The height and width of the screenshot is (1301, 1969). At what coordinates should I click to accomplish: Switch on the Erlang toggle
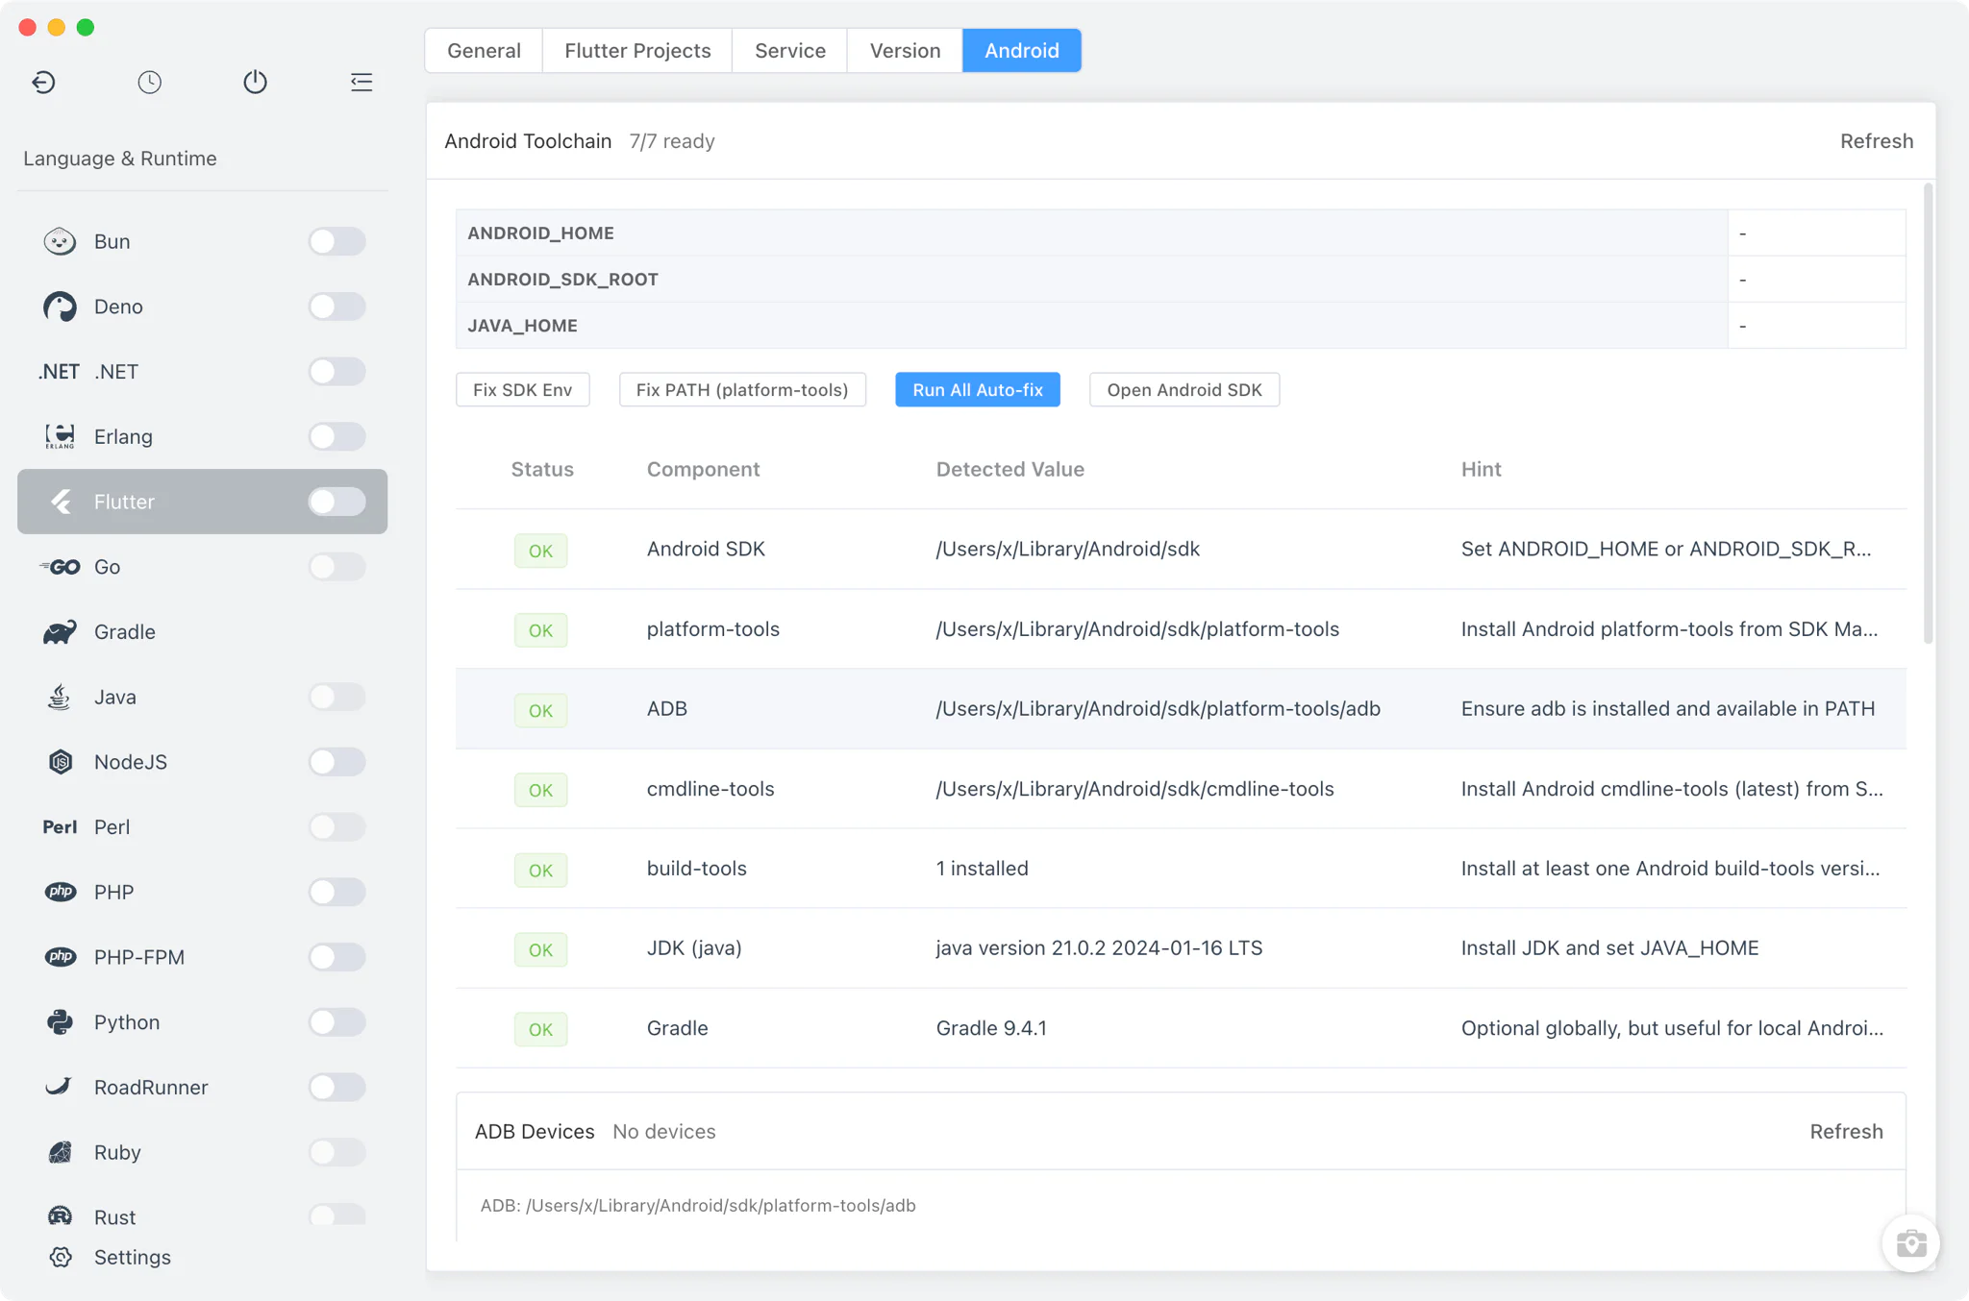336,436
